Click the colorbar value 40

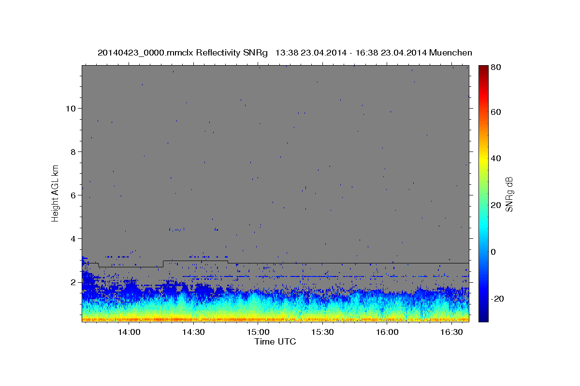point(495,158)
